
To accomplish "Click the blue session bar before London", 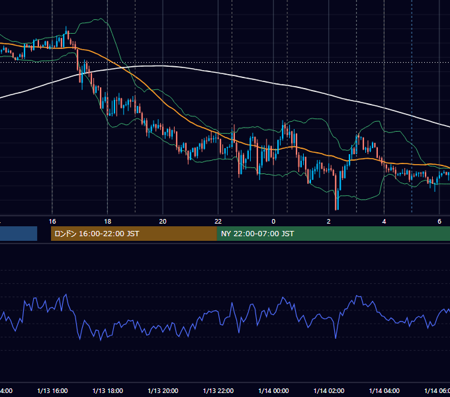I will (x=19, y=234).
